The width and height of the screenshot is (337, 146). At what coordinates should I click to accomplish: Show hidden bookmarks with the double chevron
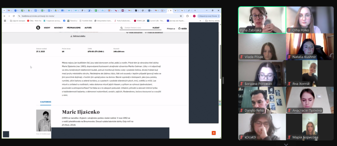[x=200, y=21]
